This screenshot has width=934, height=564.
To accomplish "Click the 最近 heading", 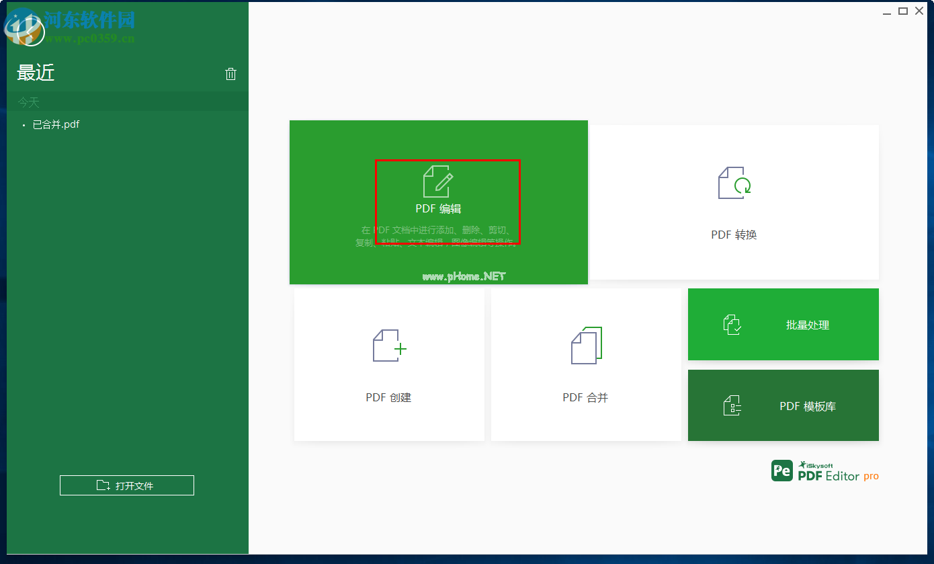I will tap(36, 73).
